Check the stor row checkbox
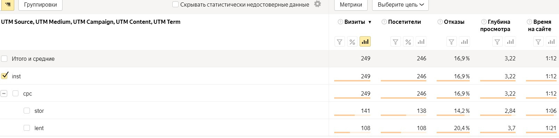This screenshot has height=138, width=559. click(x=27, y=111)
